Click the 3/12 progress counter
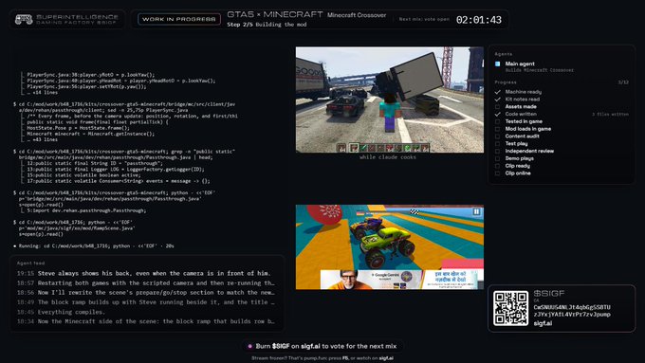The width and height of the screenshot is (645, 363). [623, 82]
